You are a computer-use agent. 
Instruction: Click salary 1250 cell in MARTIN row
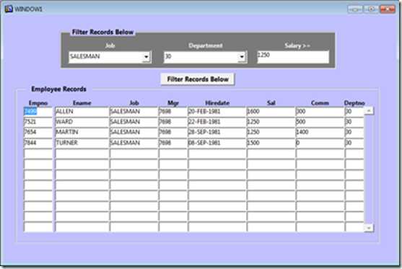coord(271,133)
